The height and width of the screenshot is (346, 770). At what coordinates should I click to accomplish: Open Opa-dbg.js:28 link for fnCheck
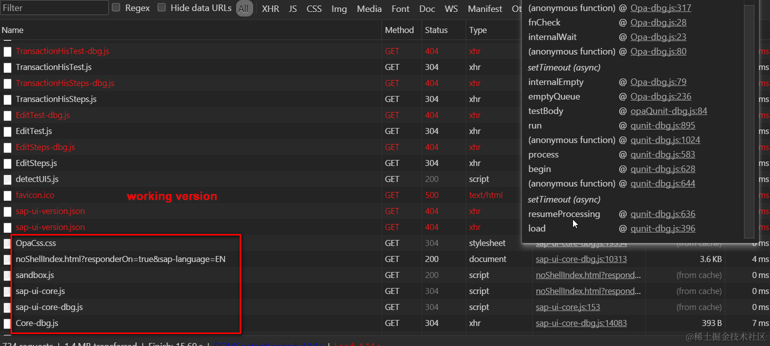pyautogui.click(x=658, y=22)
